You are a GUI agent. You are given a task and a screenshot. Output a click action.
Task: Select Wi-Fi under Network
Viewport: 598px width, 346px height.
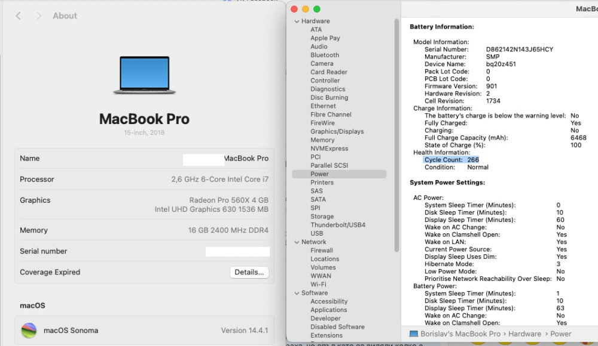pos(318,285)
